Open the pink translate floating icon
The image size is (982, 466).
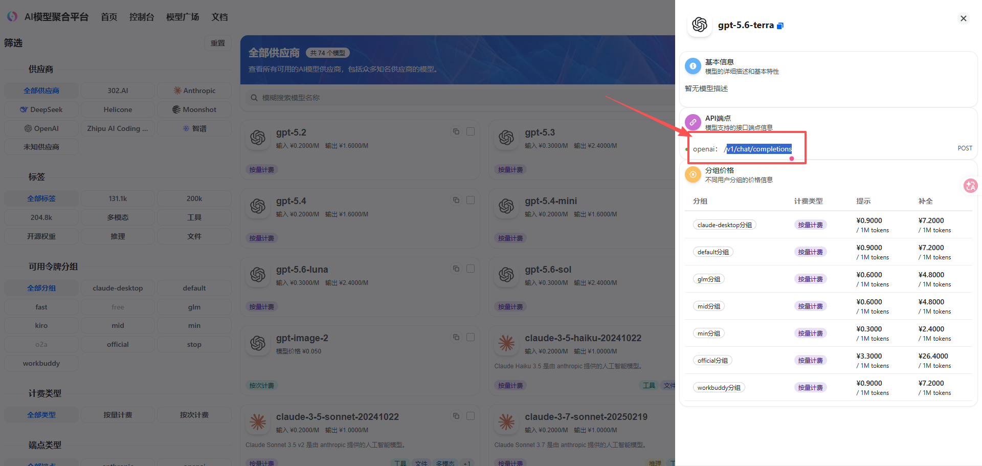[x=970, y=186]
